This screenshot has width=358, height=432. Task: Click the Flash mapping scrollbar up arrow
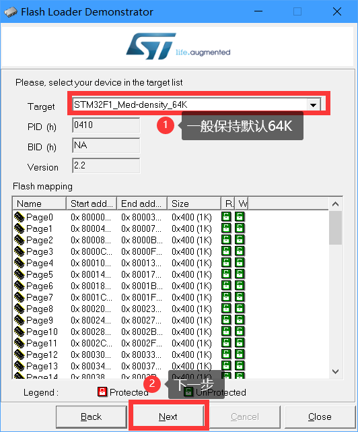coord(335,204)
